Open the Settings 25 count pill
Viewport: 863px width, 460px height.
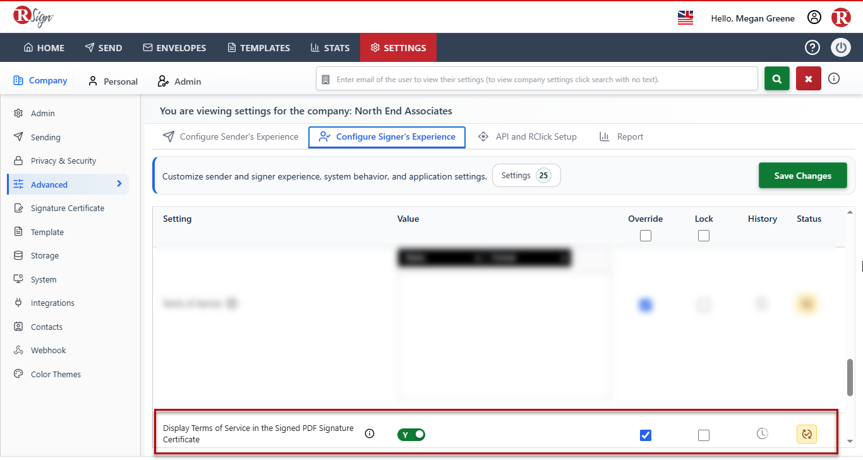526,176
